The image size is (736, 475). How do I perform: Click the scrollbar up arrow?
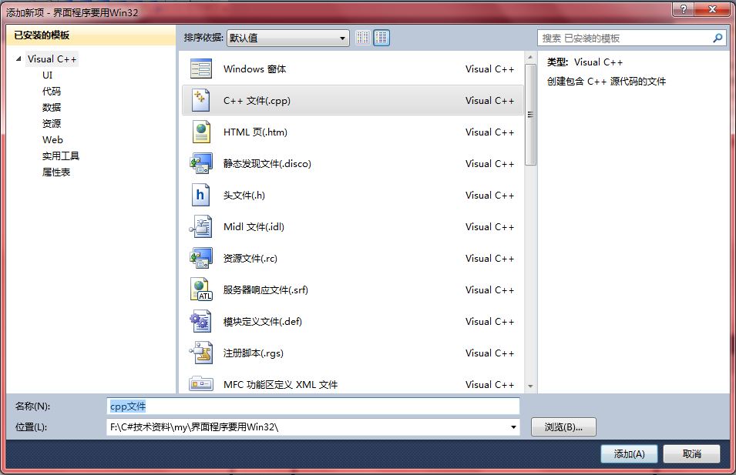pos(530,57)
